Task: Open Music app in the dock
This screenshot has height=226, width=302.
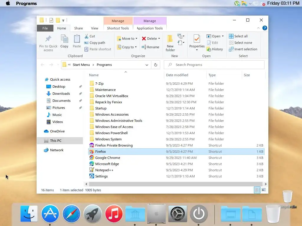Action: [x=114, y=214]
